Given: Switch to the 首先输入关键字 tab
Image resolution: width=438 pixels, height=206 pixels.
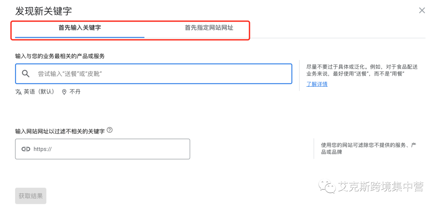Looking at the screenshot, I should pyautogui.click(x=79, y=28).
